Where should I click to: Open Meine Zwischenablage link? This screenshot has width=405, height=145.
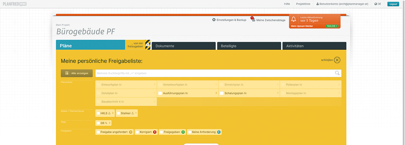(271, 20)
